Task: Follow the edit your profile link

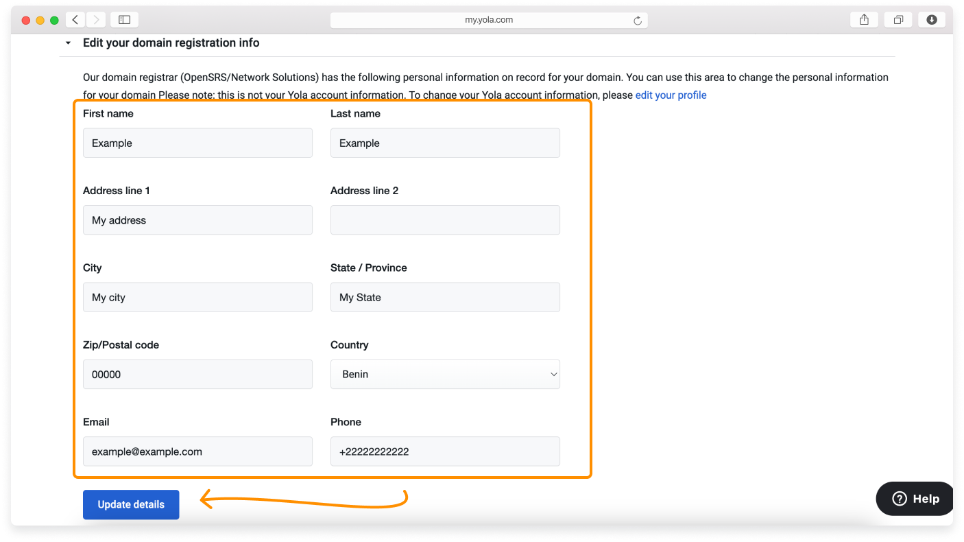Action: coord(671,95)
